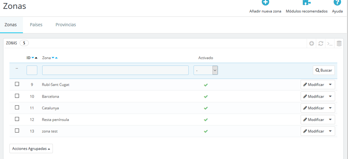Viewport: 348px width, 159px height.
Task: Check the box for Catalunya row
Action: [17, 107]
